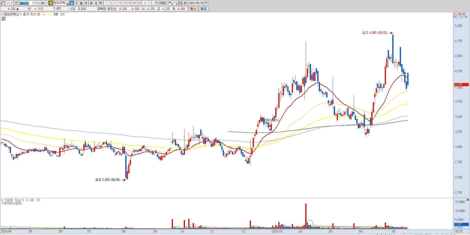The width and height of the screenshot is (470, 235).
Task: Click the save floppy disk icon
Action: point(180,3)
